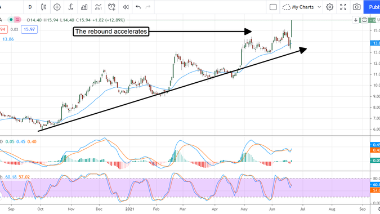Open the Indicators fx menu
Screen dimensions: 380x214
[x=70, y=7]
